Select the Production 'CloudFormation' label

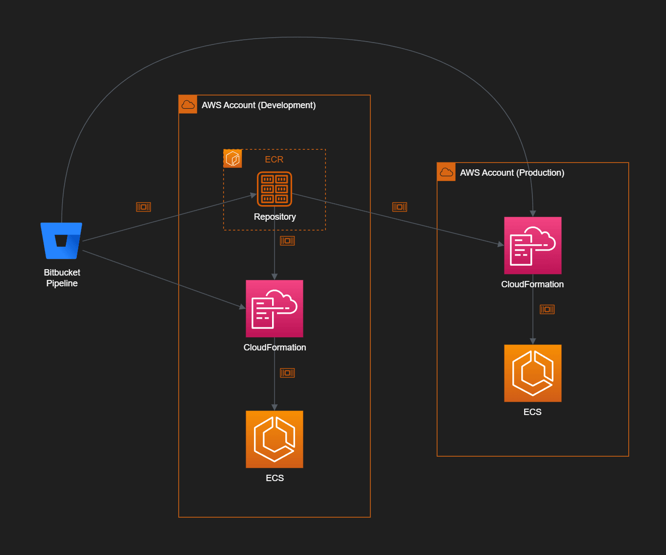point(532,284)
